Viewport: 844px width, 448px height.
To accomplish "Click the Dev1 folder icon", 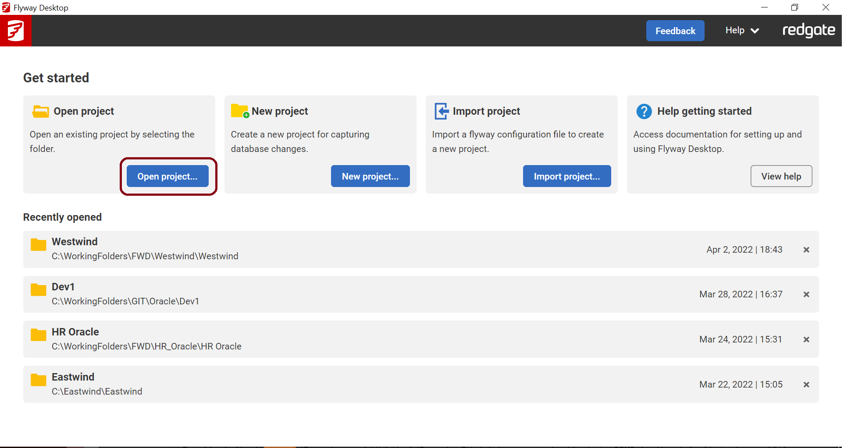I will 38,289.
